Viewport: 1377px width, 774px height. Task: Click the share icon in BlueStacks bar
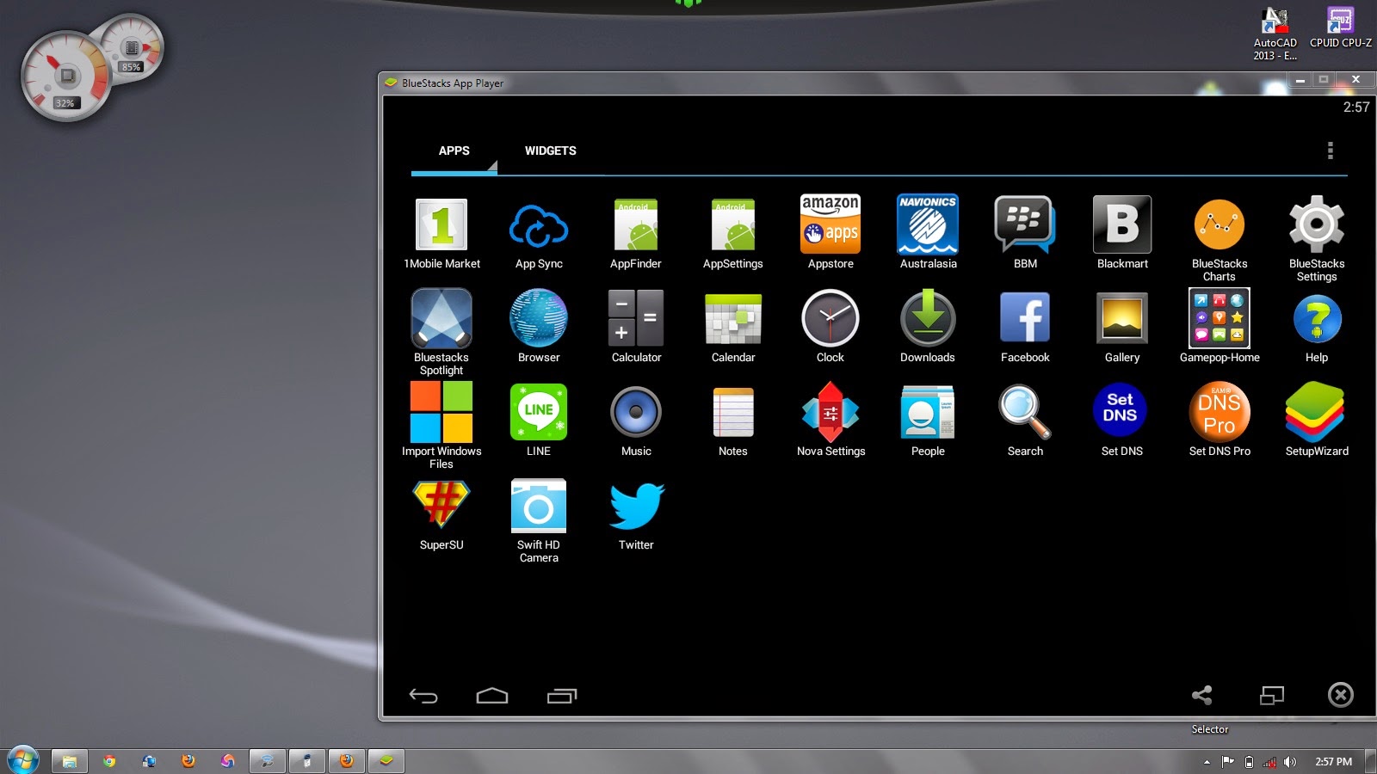coord(1202,695)
